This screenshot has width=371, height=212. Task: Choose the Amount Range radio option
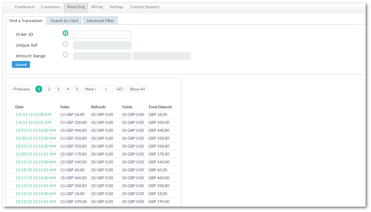(65, 55)
